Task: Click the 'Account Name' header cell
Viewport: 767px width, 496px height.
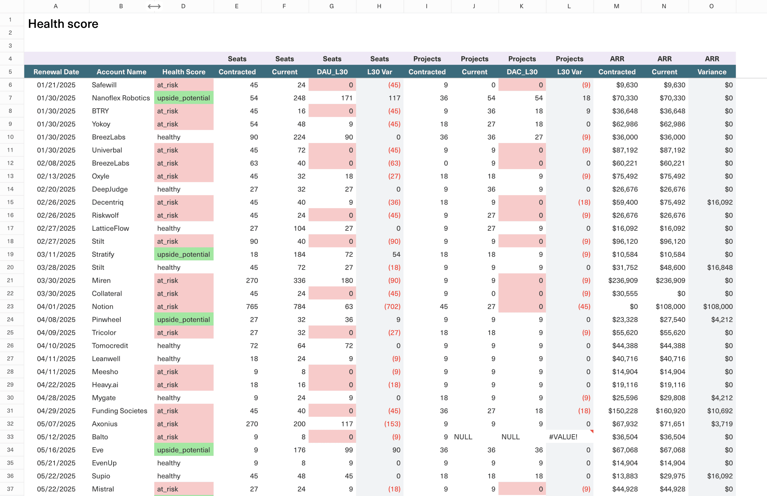Action: click(121, 72)
